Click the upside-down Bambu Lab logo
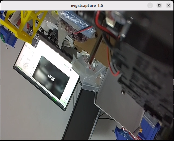The image size is (174, 141). pos(51,78)
